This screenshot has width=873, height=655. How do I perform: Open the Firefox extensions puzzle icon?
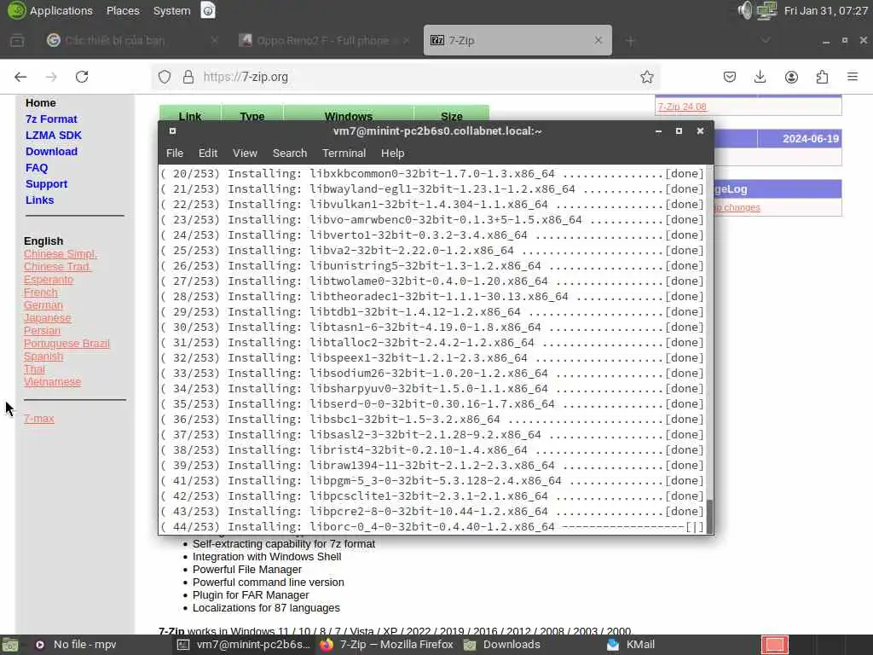tap(822, 77)
